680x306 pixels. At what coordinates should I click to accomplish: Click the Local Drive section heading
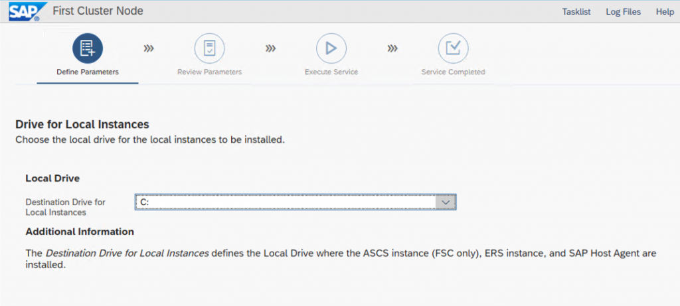[x=52, y=178]
